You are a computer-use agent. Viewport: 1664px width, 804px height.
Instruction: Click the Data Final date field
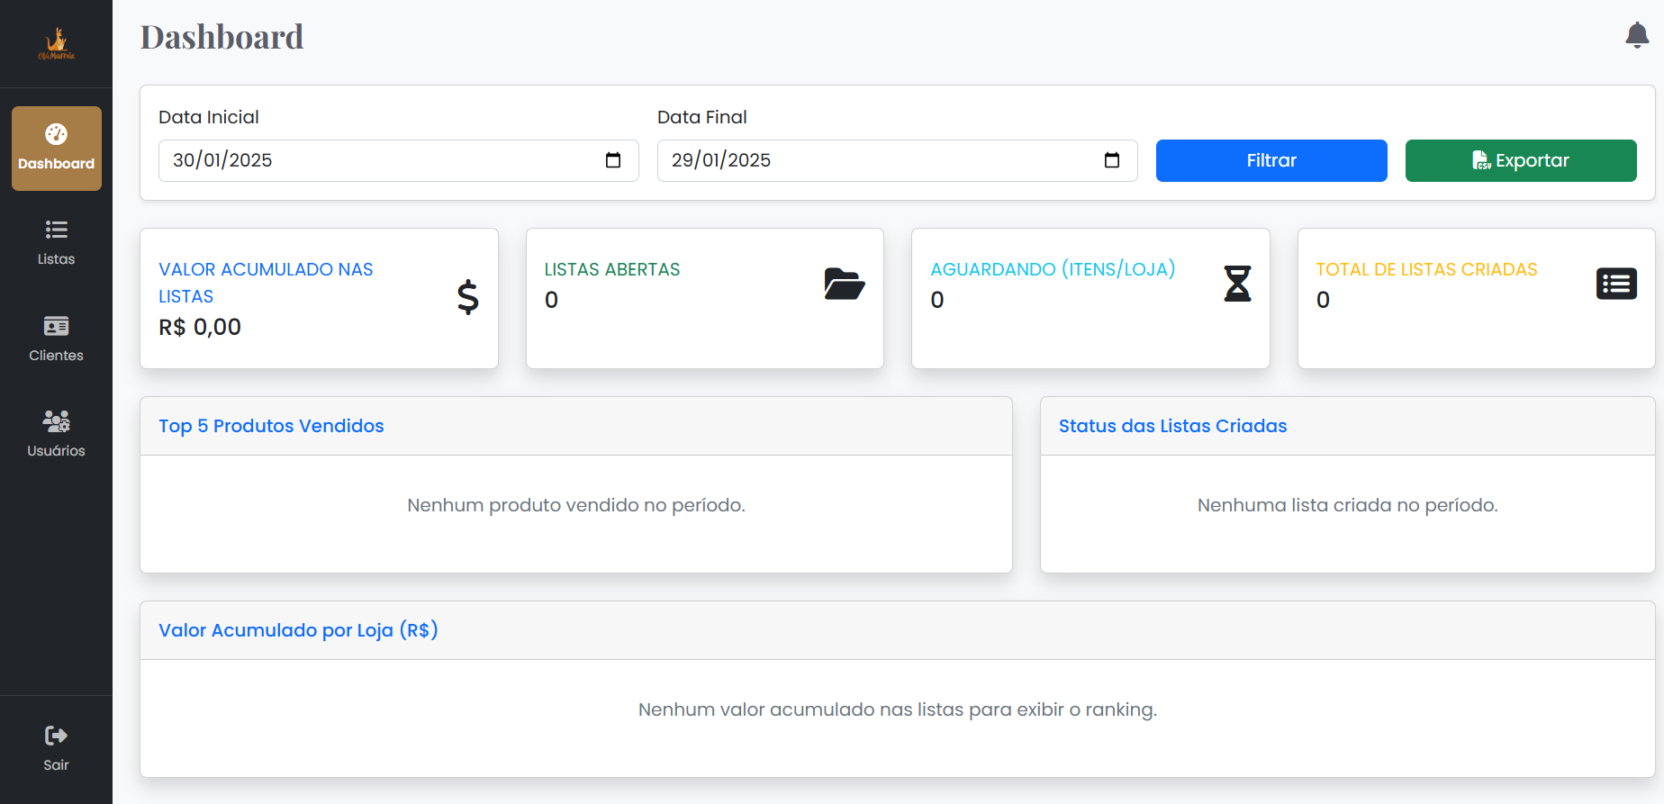click(x=878, y=160)
